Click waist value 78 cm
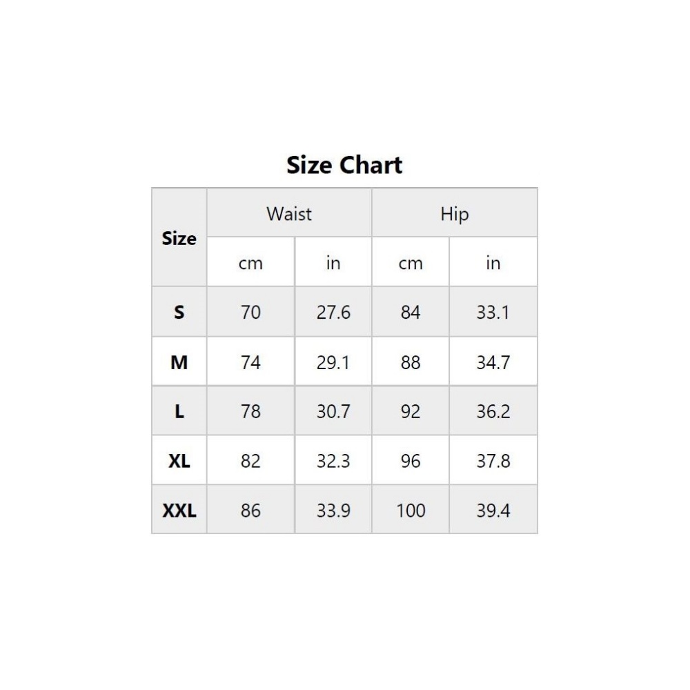This screenshot has height=690, width=690. tap(250, 412)
